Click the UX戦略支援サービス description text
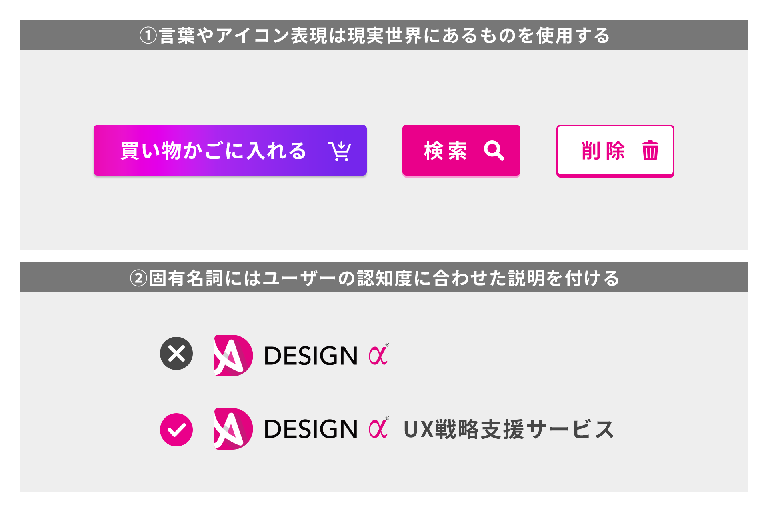Screen dimensions: 768x512 point(509,430)
